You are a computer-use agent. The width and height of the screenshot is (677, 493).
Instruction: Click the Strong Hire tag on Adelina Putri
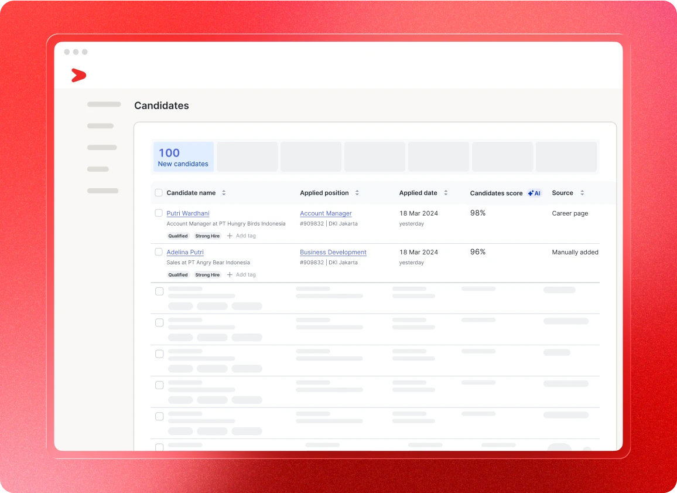(x=207, y=275)
